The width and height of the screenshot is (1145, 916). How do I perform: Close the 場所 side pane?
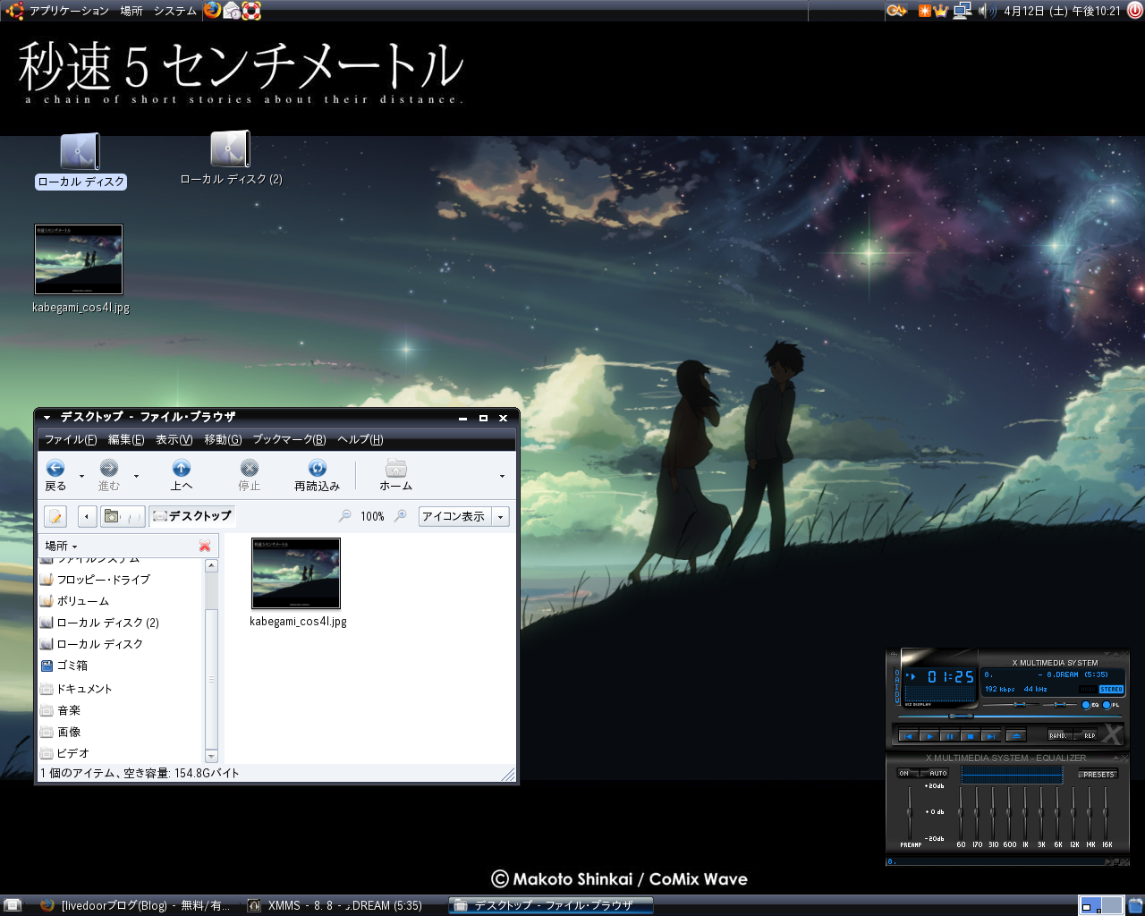(205, 546)
